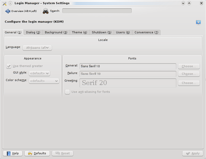Click the Apply button
Screen dimensions: 206x159
click(193, 153)
